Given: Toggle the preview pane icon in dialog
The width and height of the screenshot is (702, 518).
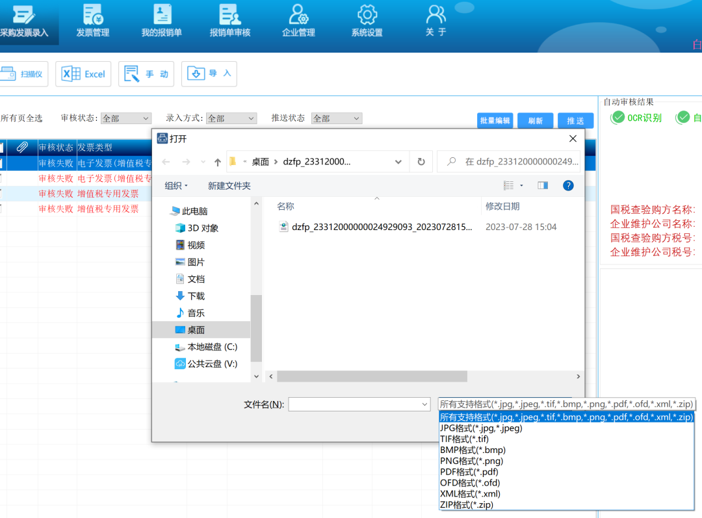Looking at the screenshot, I should click(543, 185).
